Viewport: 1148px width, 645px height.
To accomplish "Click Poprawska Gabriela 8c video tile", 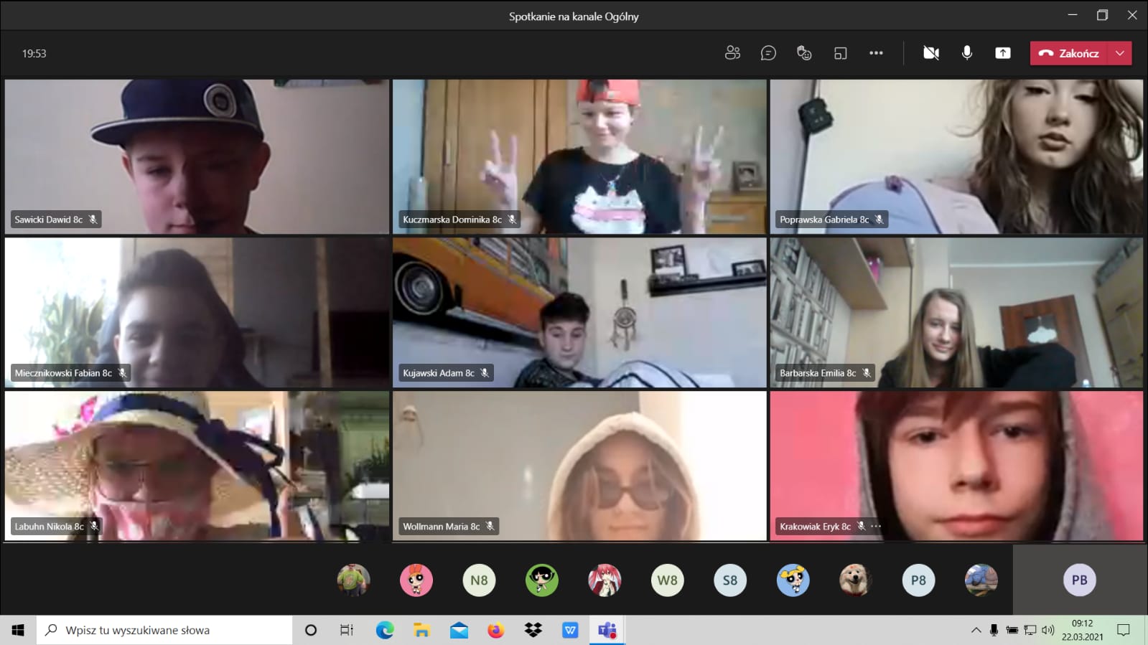I will (956, 156).
